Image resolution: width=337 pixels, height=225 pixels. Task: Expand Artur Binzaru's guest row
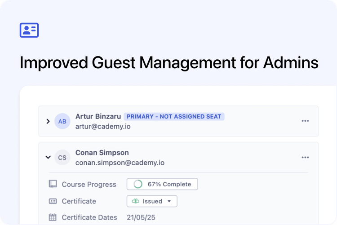pos(48,121)
